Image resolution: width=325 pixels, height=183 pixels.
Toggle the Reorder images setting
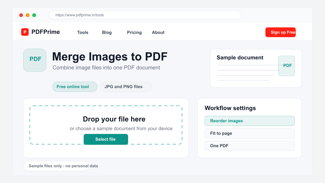[x=250, y=121]
